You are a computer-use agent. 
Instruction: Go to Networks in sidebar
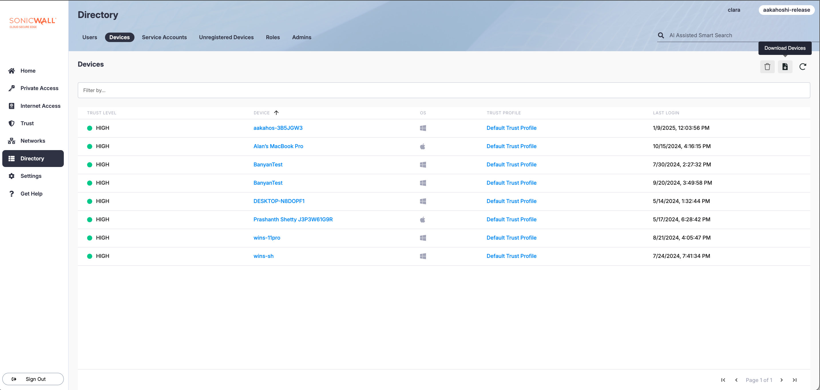click(32, 141)
